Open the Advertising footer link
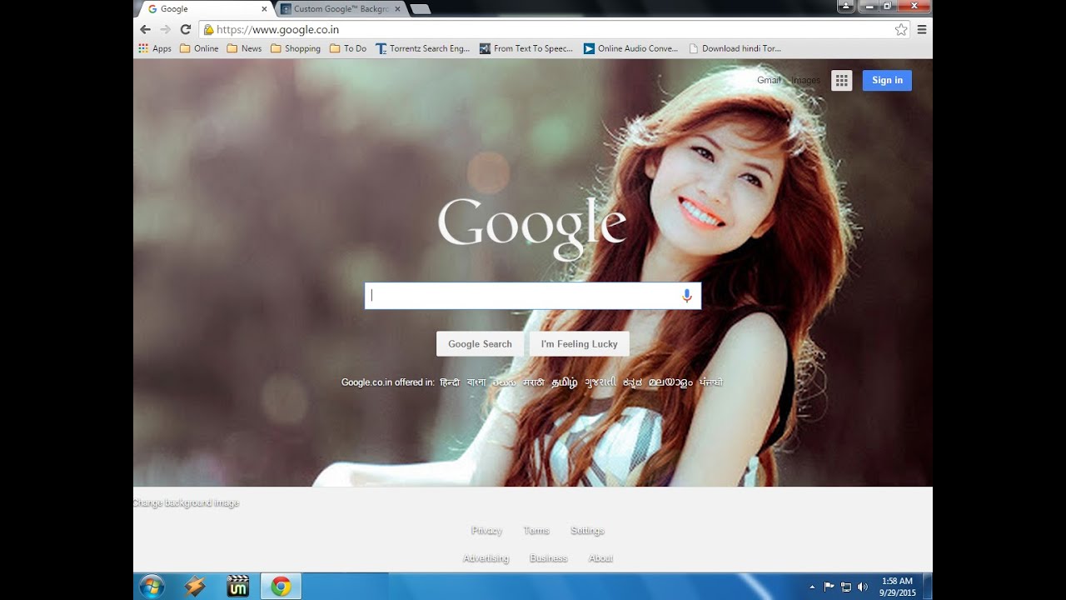 (x=486, y=558)
